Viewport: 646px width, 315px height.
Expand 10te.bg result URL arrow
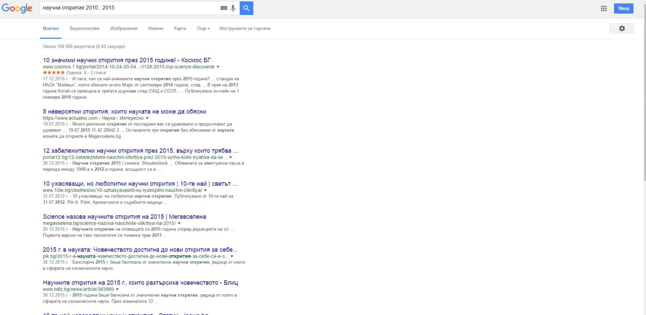(205, 190)
